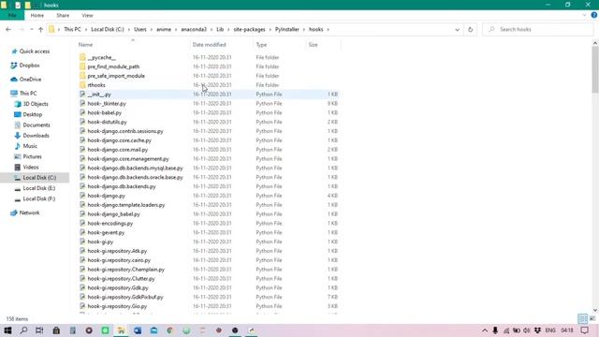This screenshot has height=337, width=599.
Task: Click the vertical scrollbar thumb
Action: click(x=595, y=70)
